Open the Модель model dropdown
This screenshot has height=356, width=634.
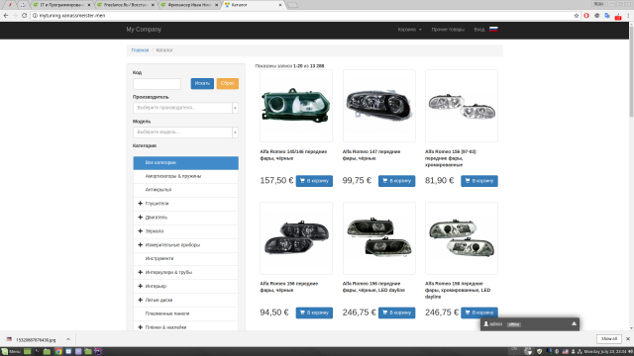click(x=185, y=132)
